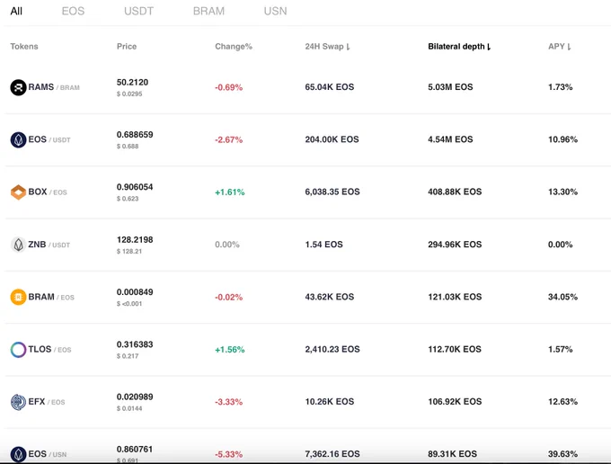Sort by APY arrow
This screenshot has width=611, height=464.
tap(569, 47)
